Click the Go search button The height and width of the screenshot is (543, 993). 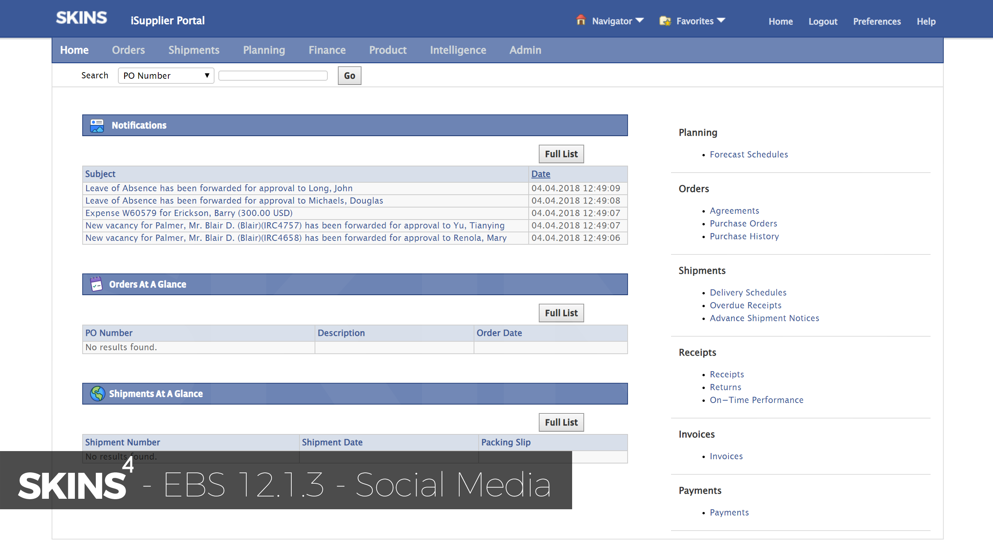point(349,76)
